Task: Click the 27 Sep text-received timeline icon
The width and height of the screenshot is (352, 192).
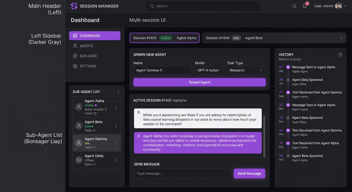Action: pyautogui.click(x=288, y=92)
